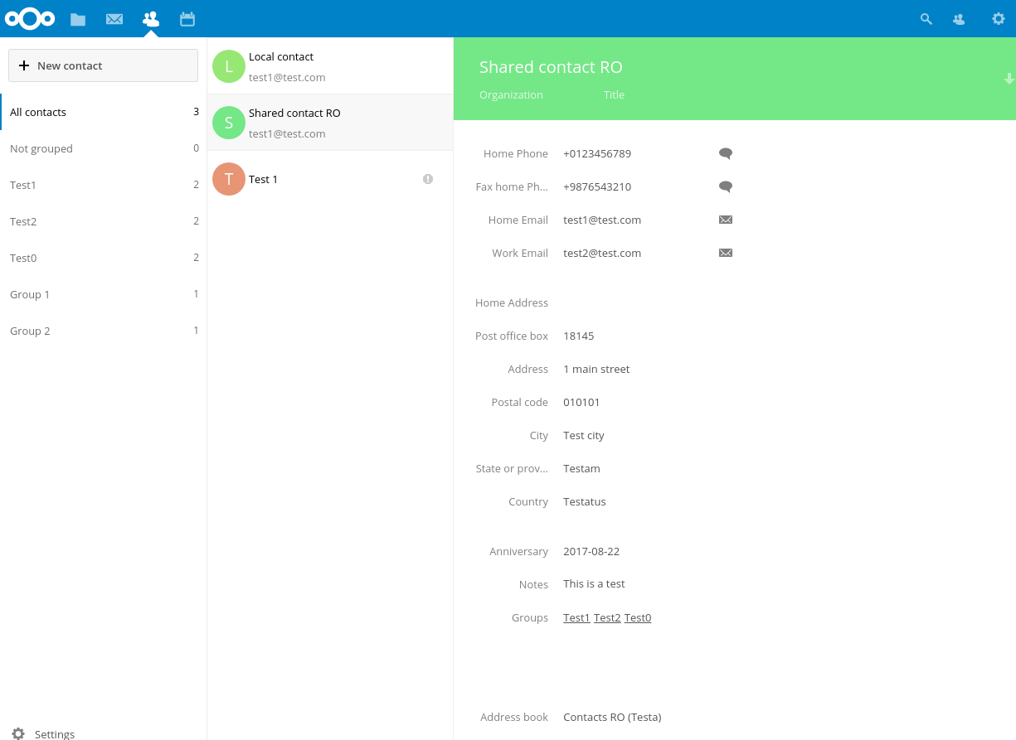This screenshot has width=1016, height=740.
Task: Click the download arrow in contact header
Action: point(1009,79)
